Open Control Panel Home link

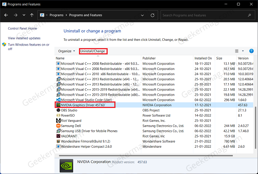point(22,28)
